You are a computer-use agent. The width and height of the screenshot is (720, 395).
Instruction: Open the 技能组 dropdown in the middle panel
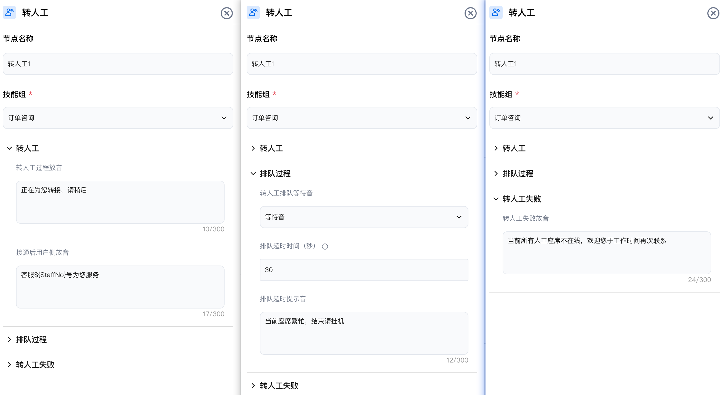(x=362, y=118)
